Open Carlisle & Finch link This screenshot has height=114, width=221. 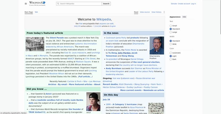point(74,81)
